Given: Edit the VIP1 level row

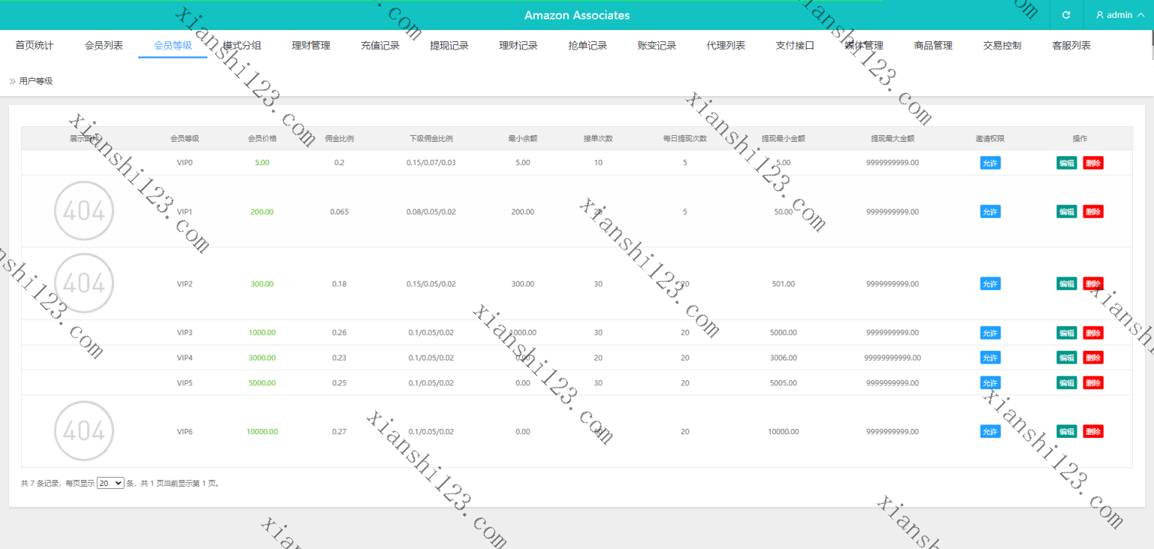Looking at the screenshot, I should [x=1066, y=212].
